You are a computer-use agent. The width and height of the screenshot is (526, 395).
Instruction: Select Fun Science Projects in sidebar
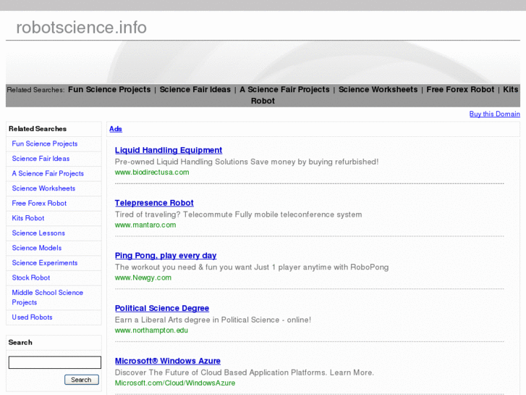(45, 144)
